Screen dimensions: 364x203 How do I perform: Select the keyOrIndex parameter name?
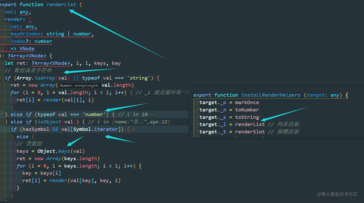pyautogui.click(x=25, y=34)
